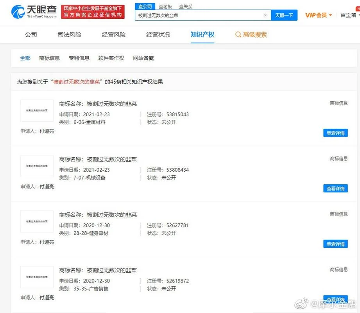Click 商标信息 tag on the 金属材料 result
Image resolution: width=360 pixels, height=313 pixels.
pyautogui.click(x=339, y=103)
